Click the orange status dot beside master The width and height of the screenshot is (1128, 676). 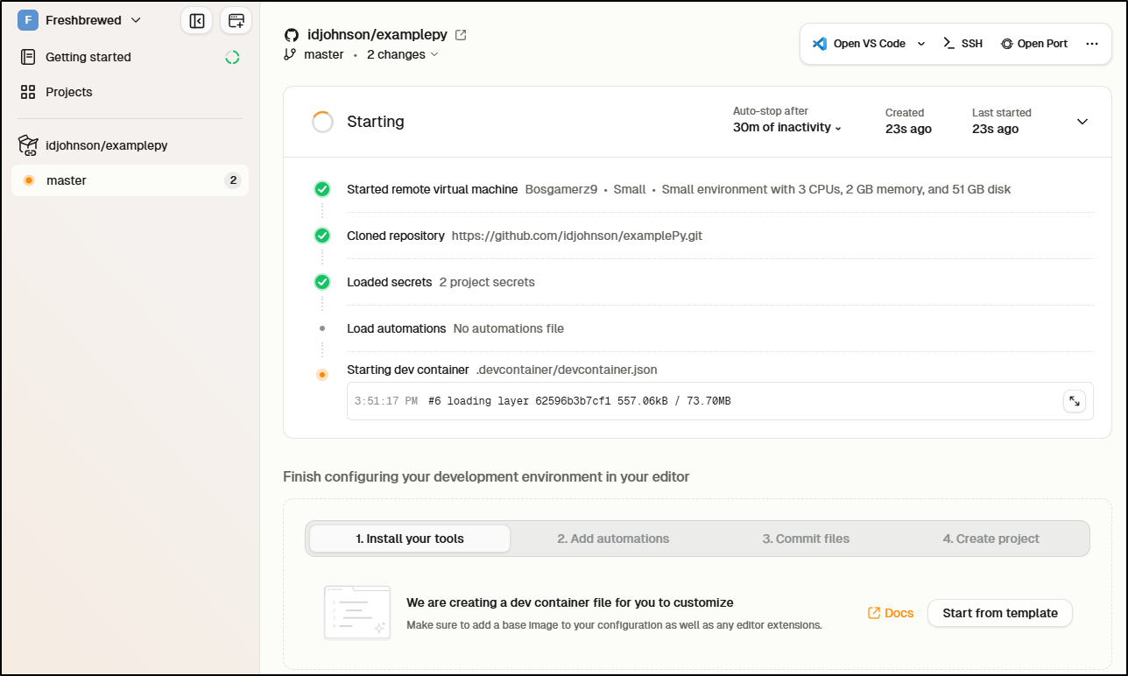pyautogui.click(x=28, y=180)
